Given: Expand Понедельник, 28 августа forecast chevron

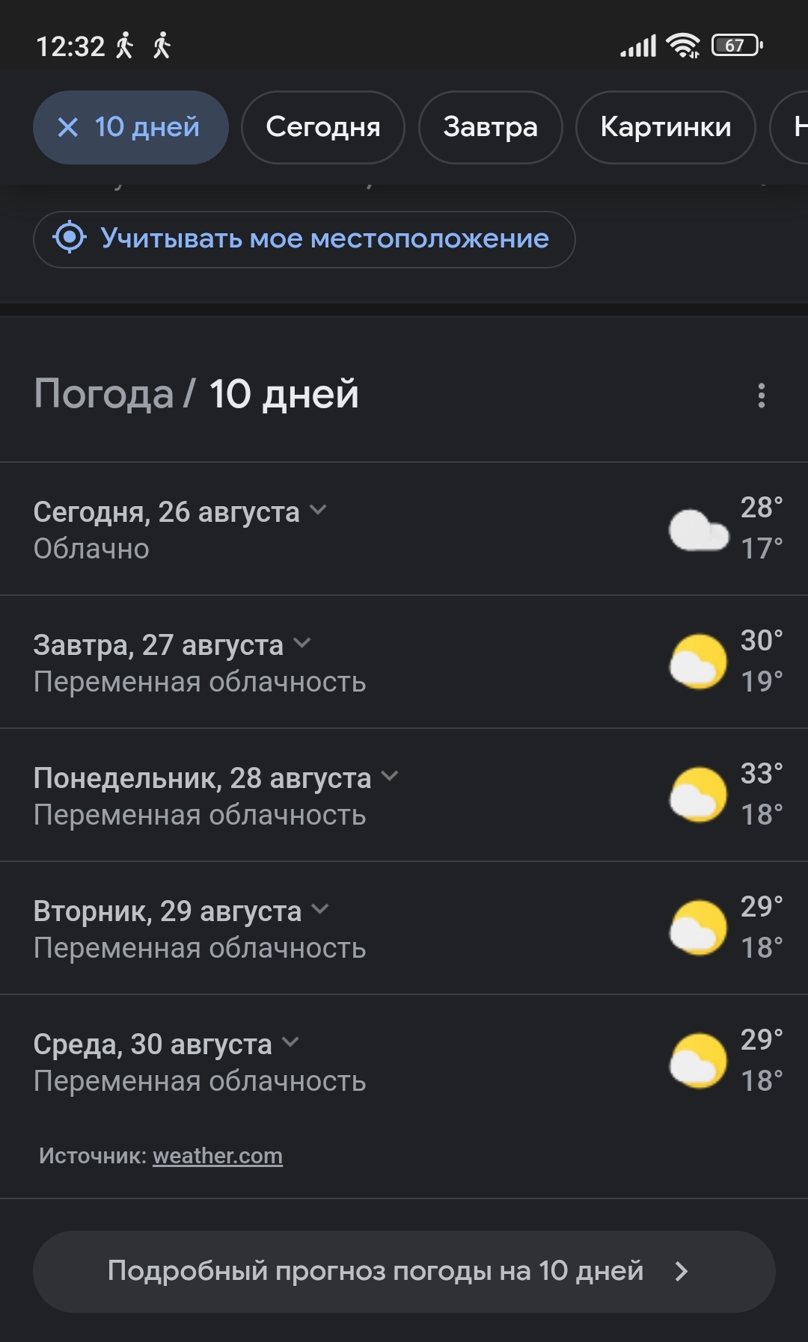Looking at the screenshot, I should pyautogui.click(x=389, y=776).
